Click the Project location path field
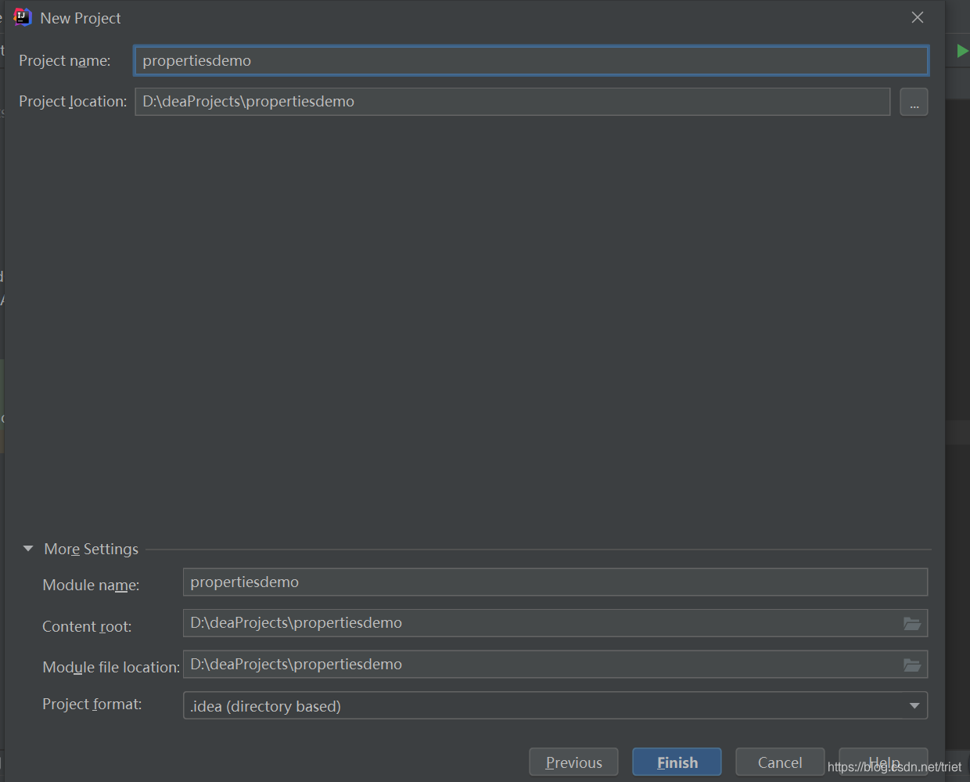This screenshot has height=782, width=970. [x=512, y=102]
